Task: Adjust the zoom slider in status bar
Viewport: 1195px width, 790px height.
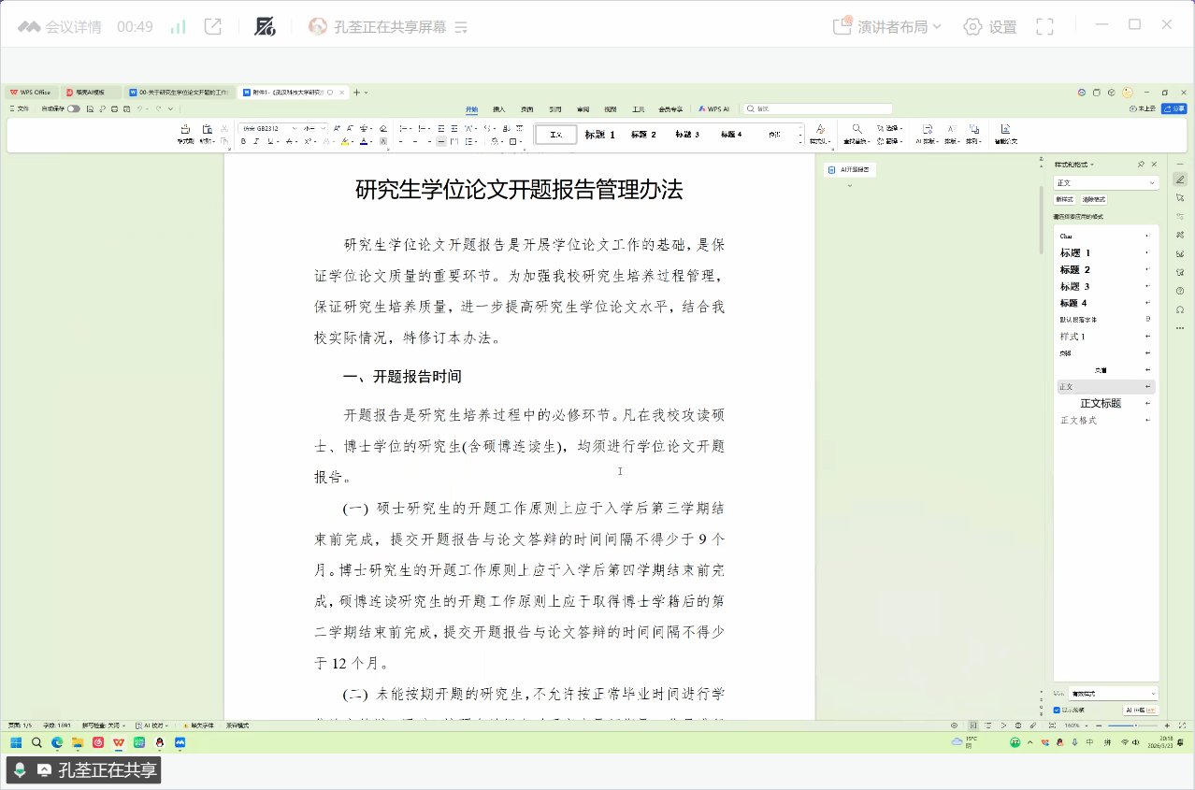Action: [1138, 725]
